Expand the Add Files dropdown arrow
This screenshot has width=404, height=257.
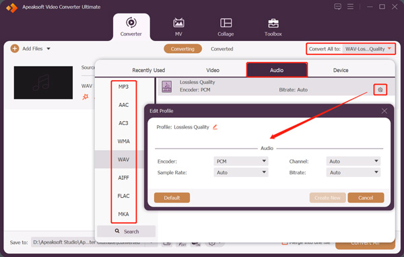(48, 48)
